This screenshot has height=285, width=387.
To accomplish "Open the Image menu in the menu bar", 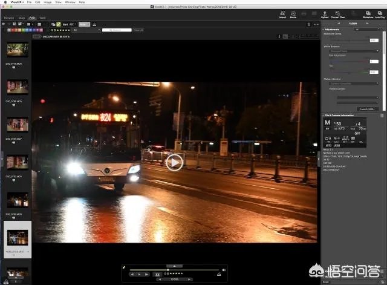I will 47,2.
